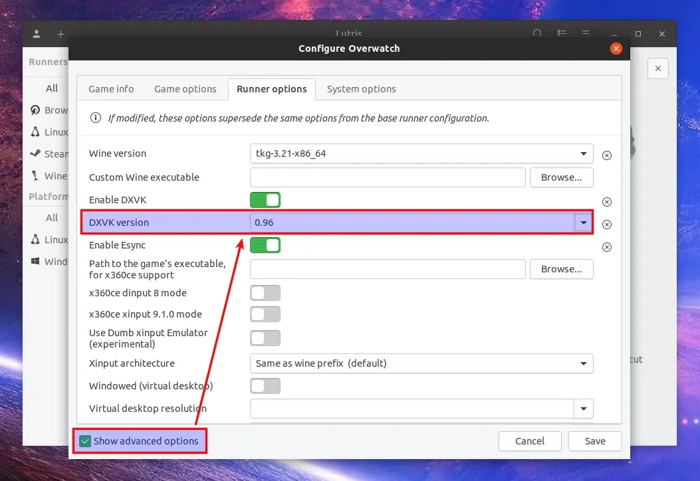Viewport: 700px width, 481px height.
Task: Click the Wine version label
Action: click(118, 153)
